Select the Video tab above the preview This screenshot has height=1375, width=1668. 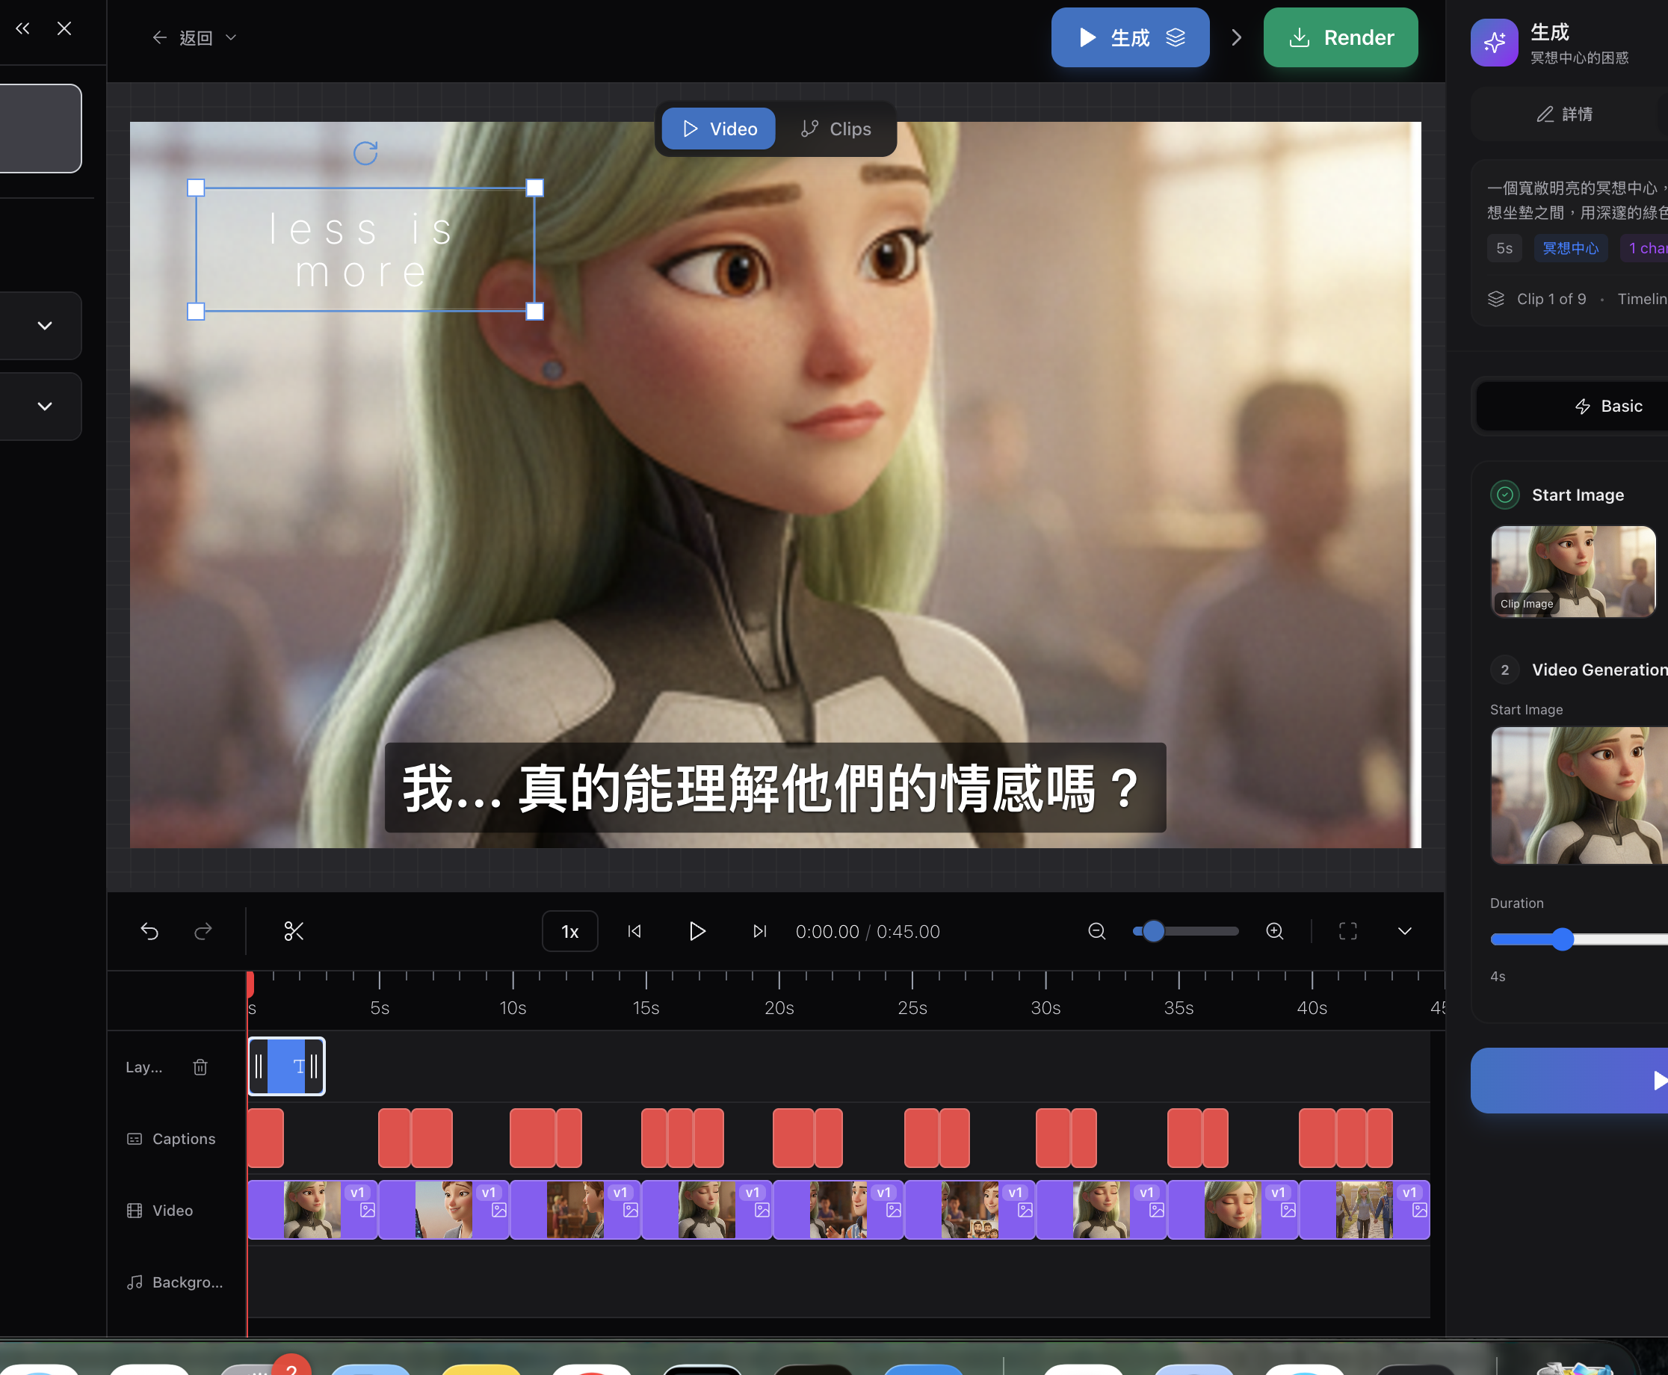[x=717, y=129]
